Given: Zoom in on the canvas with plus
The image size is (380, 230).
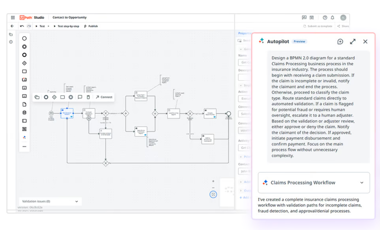Looking at the screenshot, I should point(213,181).
